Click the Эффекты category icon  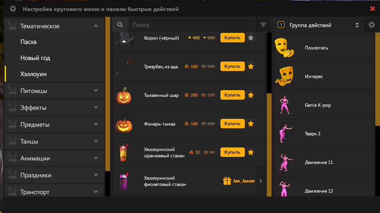tap(13, 107)
